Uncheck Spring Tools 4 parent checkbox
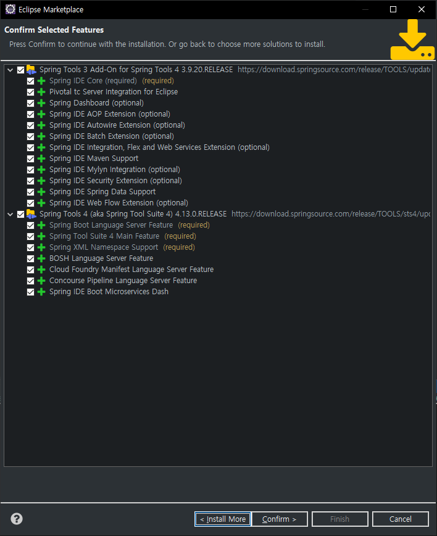 (x=20, y=214)
